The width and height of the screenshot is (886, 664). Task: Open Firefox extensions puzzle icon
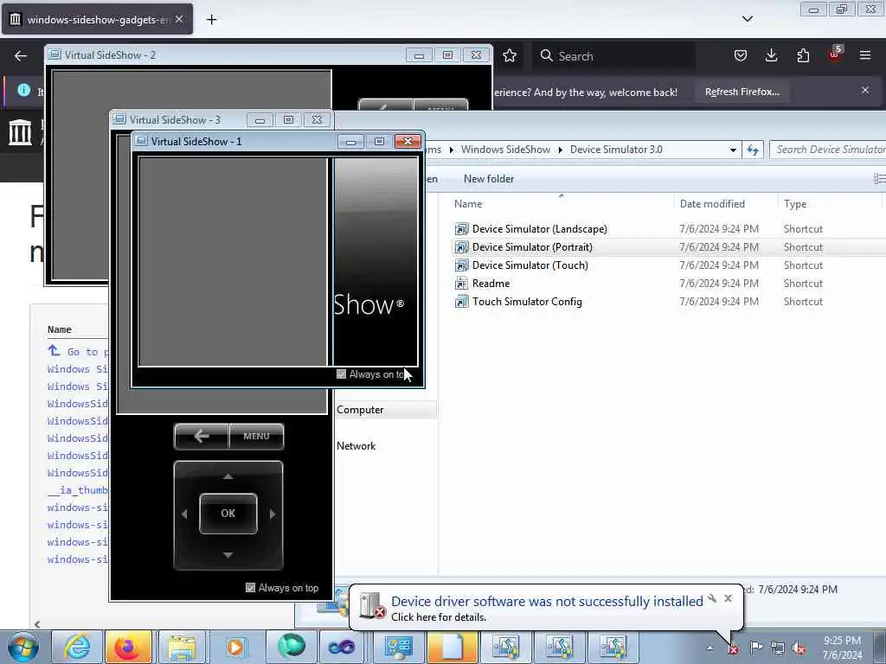(x=803, y=55)
